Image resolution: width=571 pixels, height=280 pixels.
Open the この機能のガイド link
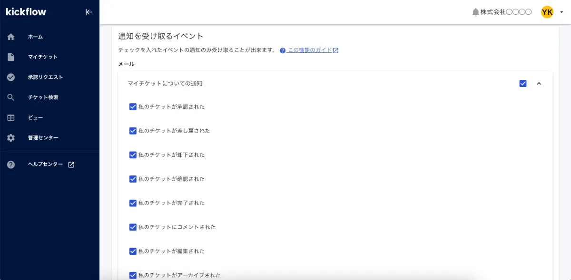[310, 50]
